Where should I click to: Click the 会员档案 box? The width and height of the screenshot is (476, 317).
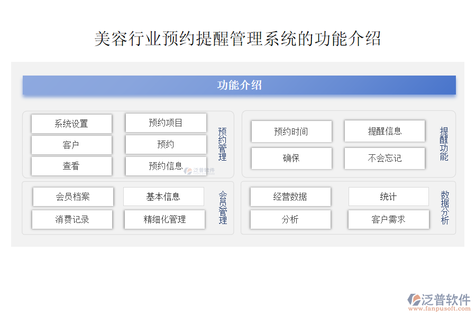tap(72, 196)
